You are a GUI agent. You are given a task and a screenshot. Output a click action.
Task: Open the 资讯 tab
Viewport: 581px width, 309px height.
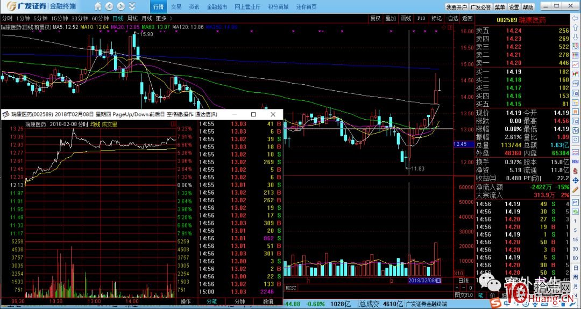[x=194, y=7]
